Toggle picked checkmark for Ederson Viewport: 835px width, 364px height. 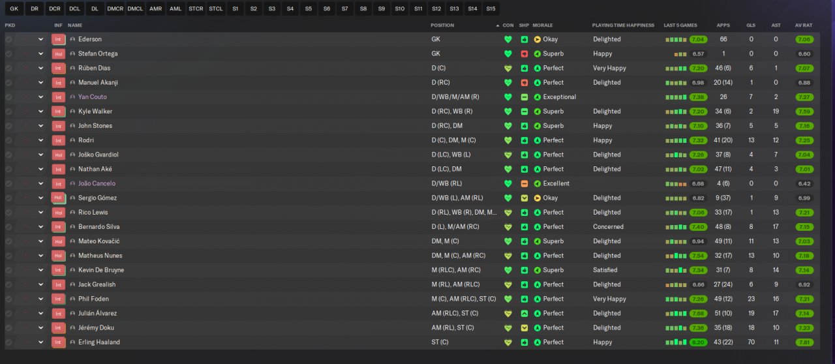[x=8, y=39]
